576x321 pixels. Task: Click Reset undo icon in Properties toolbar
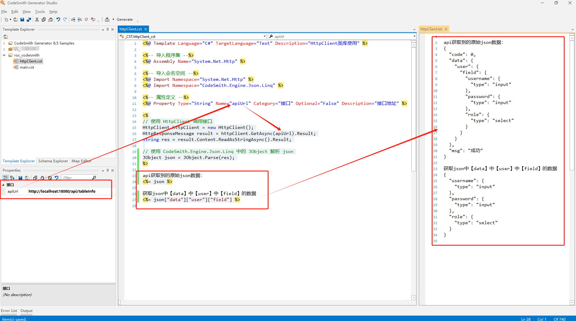tap(57, 178)
